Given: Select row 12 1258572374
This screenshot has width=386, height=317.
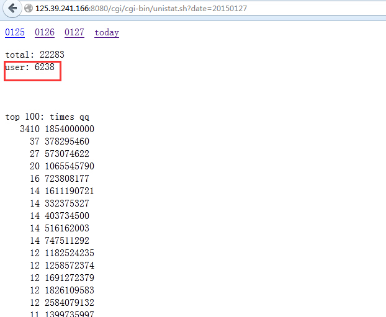Looking at the screenshot, I should [x=62, y=266].
